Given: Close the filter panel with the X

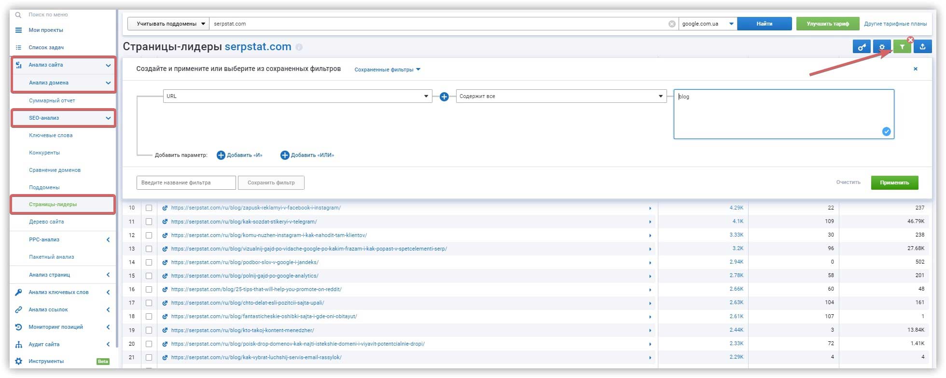Looking at the screenshot, I should [x=916, y=69].
